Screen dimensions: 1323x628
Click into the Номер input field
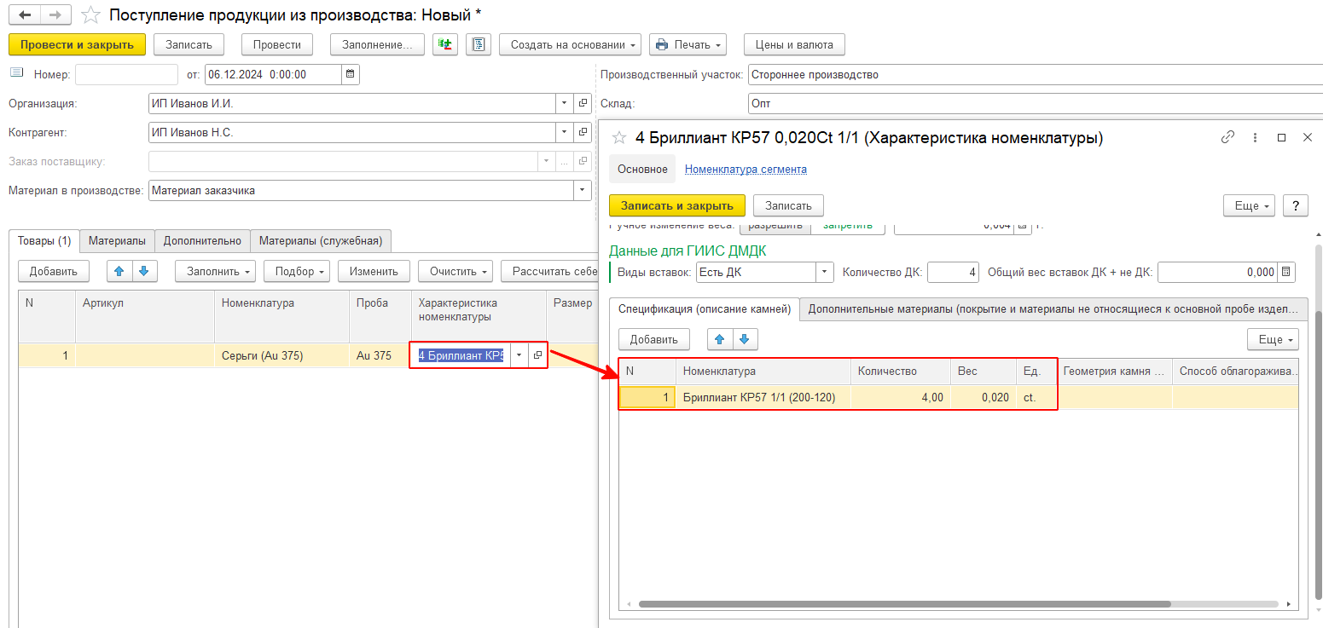(126, 74)
